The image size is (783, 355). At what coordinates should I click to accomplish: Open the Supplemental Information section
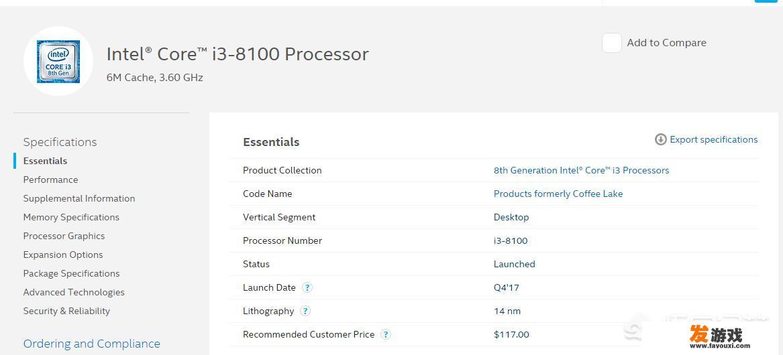click(79, 198)
